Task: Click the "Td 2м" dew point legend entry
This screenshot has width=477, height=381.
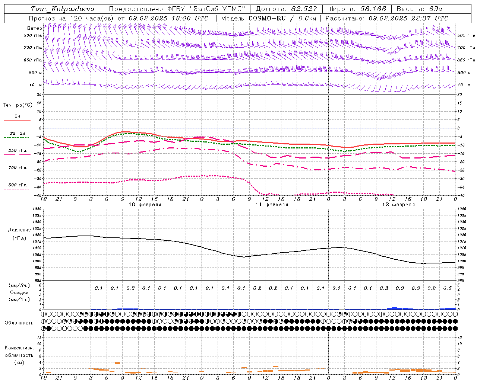Action: pos(18,133)
